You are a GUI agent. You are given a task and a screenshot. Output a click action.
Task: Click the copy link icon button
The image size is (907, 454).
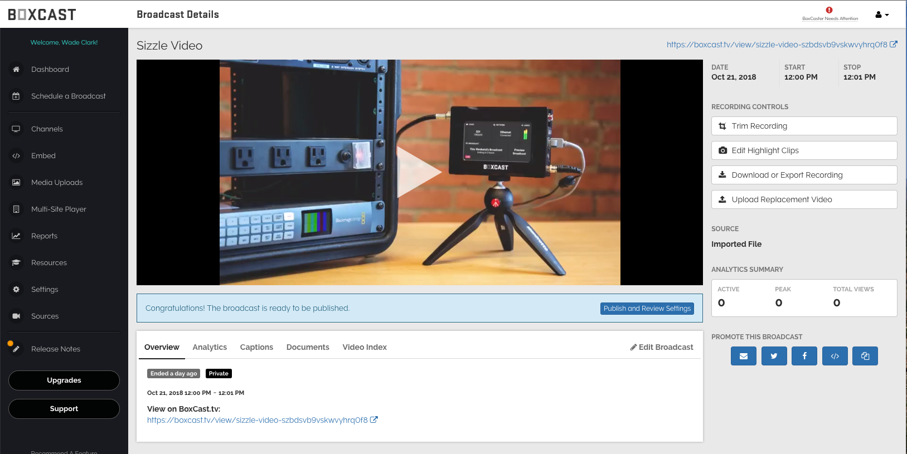click(865, 356)
